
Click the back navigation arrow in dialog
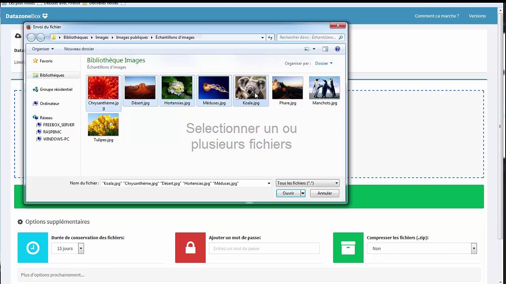point(32,37)
